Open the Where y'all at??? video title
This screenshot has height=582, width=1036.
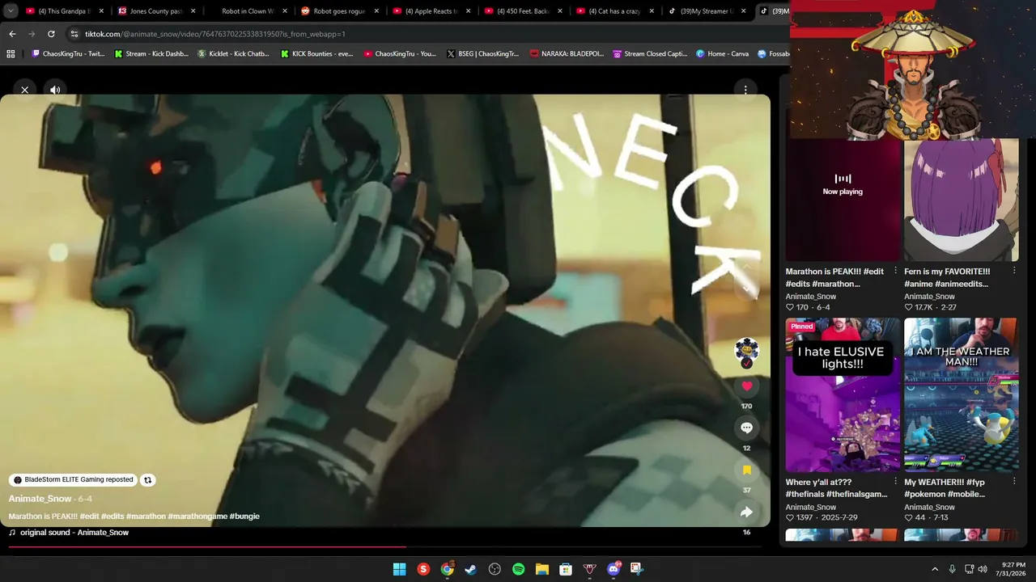click(837, 488)
